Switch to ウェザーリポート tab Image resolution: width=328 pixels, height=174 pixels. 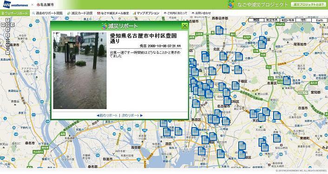(15, 13)
